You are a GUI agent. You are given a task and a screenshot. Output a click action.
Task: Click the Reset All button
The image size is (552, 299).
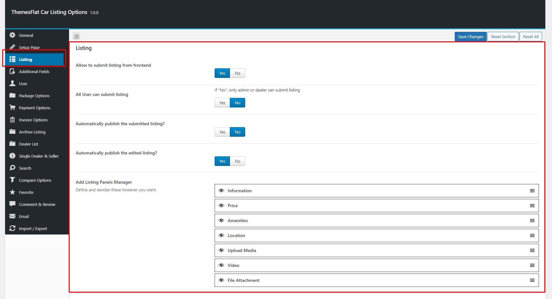(531, 37)
